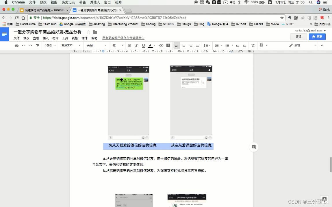Reload the page

17,18
